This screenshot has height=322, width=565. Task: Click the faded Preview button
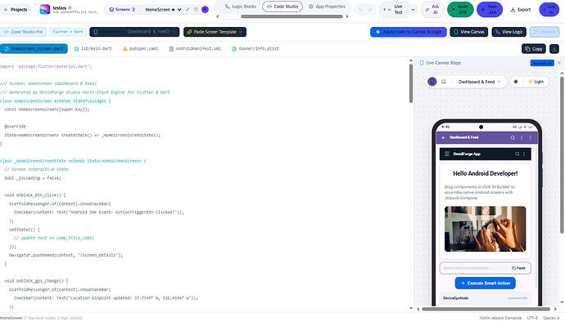tap(544, 32)
